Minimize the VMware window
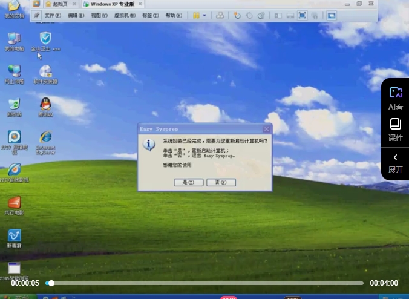Viewport: 409px width, 299px height. [347, 4]
